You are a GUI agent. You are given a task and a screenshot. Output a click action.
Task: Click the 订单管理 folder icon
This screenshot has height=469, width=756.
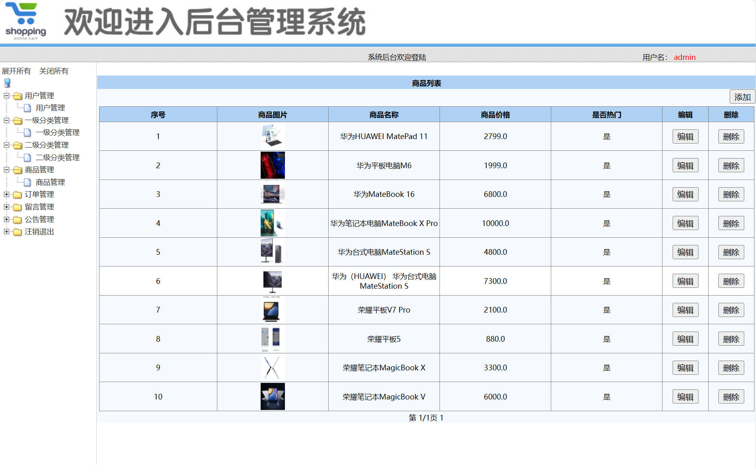(17, 194)
